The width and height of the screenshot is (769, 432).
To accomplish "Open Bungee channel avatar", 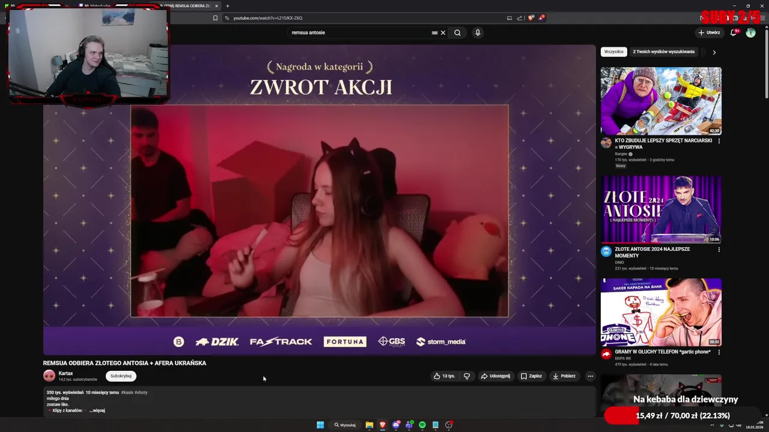I will 606,143.
